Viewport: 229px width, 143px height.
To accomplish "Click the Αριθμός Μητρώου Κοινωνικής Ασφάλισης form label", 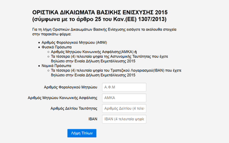I will point(63,98).
